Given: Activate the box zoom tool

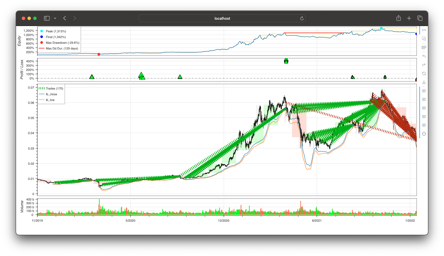Looking at the screenshot, I should [424, 39].
